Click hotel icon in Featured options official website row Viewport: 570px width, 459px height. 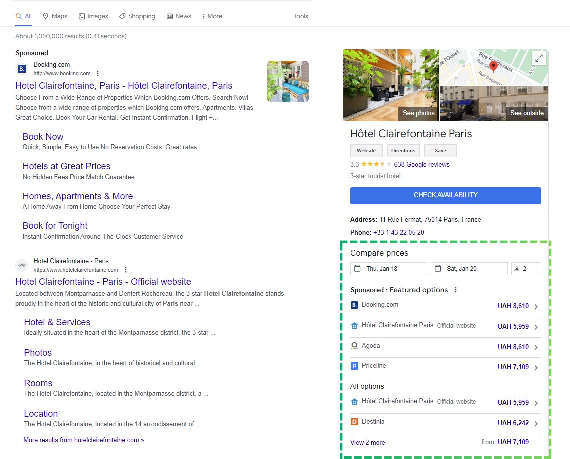[x=354, y=326]
